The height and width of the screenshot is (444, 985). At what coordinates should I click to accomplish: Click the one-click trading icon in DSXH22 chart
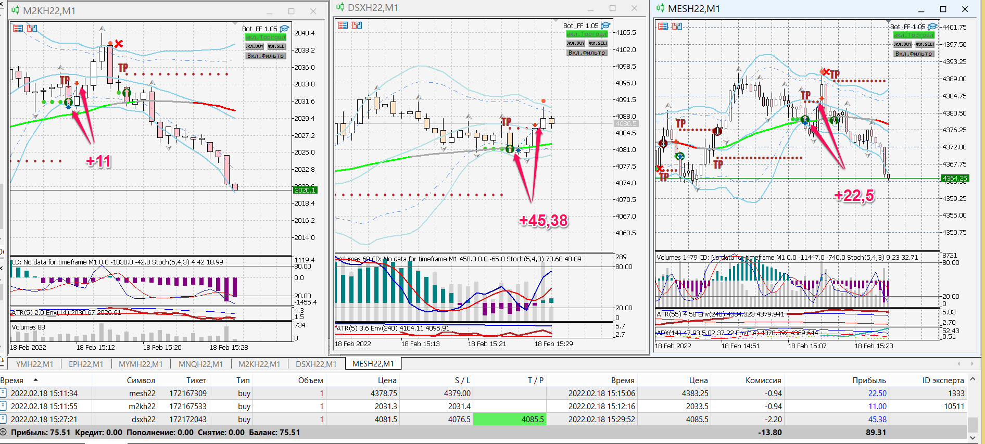tap(357, 25)
